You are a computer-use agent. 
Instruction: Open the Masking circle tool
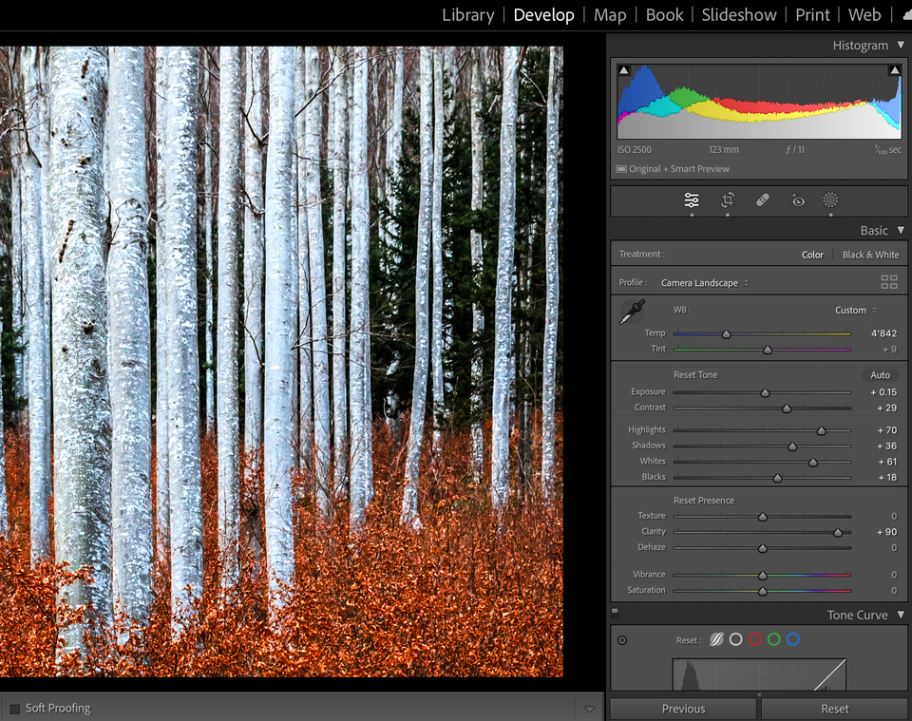point(830,200)
